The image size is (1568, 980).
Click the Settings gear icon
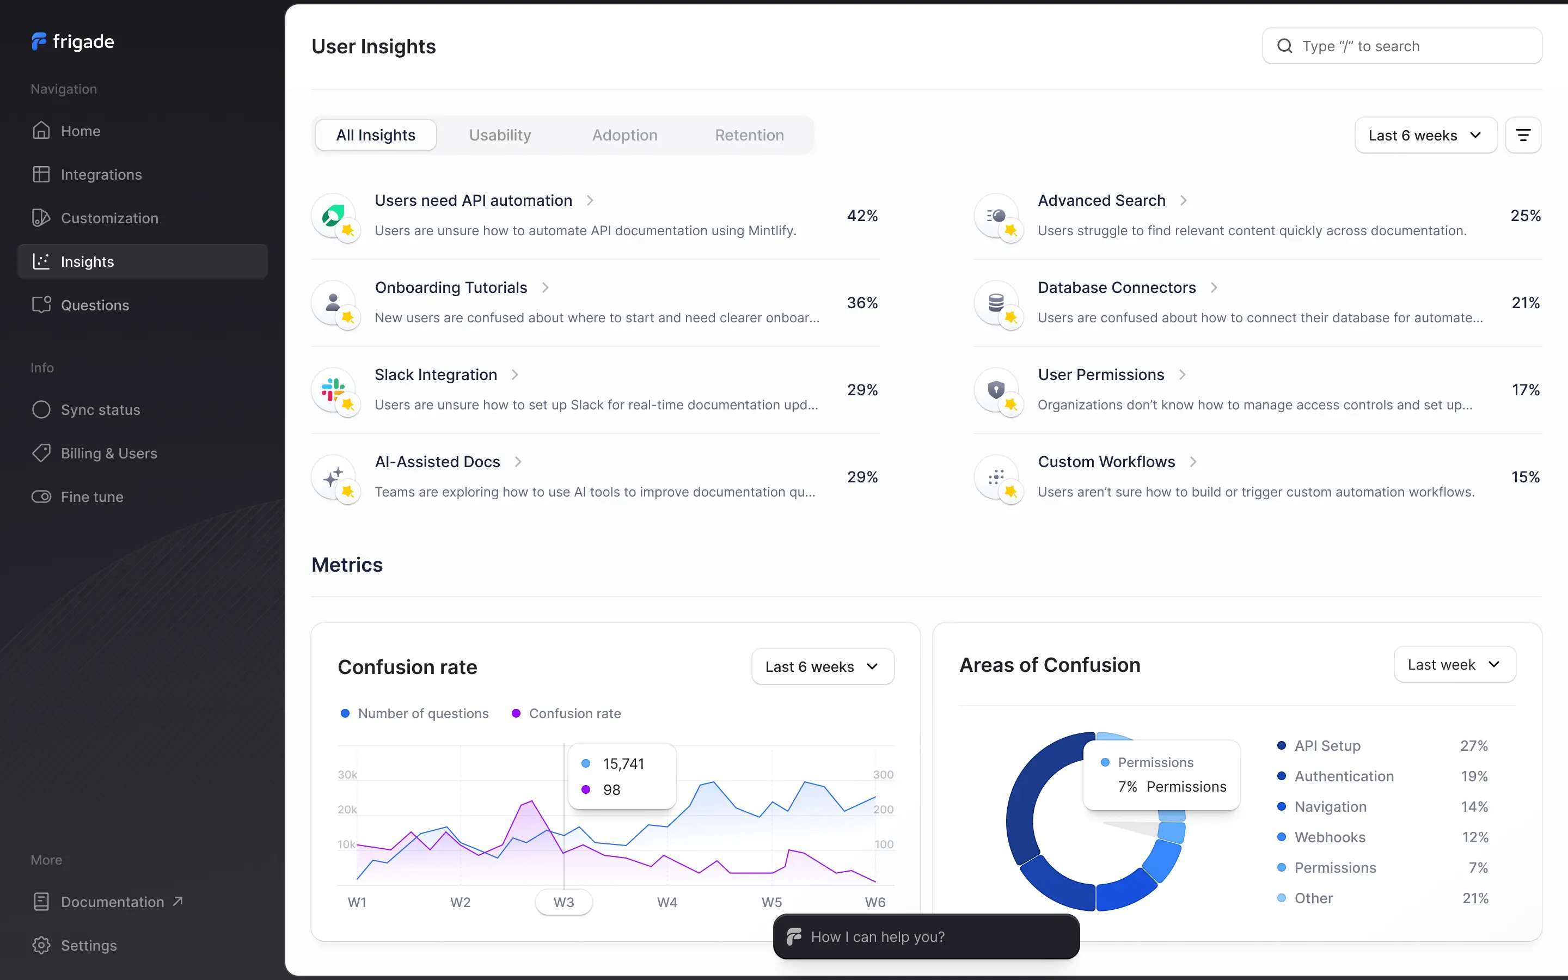pyautogui.click(x=41, y=945)
